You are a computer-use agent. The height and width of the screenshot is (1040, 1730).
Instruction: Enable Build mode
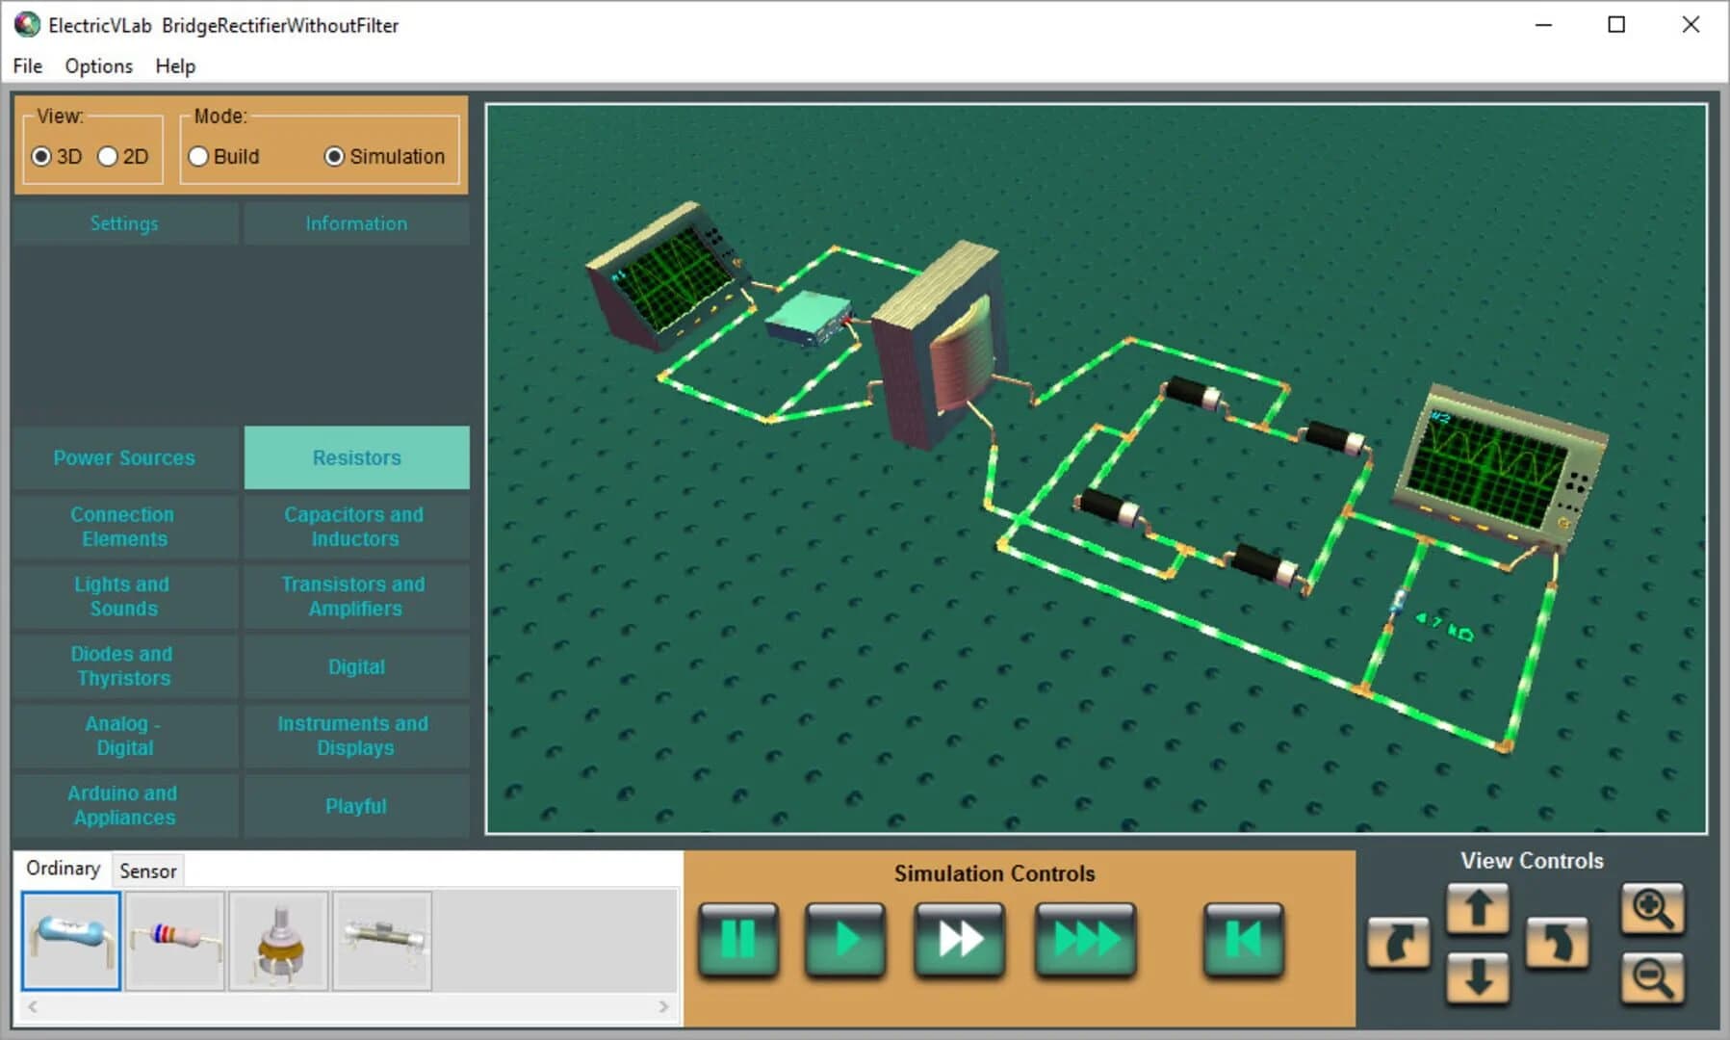[x=198, y=156]
